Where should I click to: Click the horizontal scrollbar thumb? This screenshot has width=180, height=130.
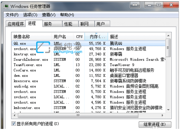(x=78, y=116)
